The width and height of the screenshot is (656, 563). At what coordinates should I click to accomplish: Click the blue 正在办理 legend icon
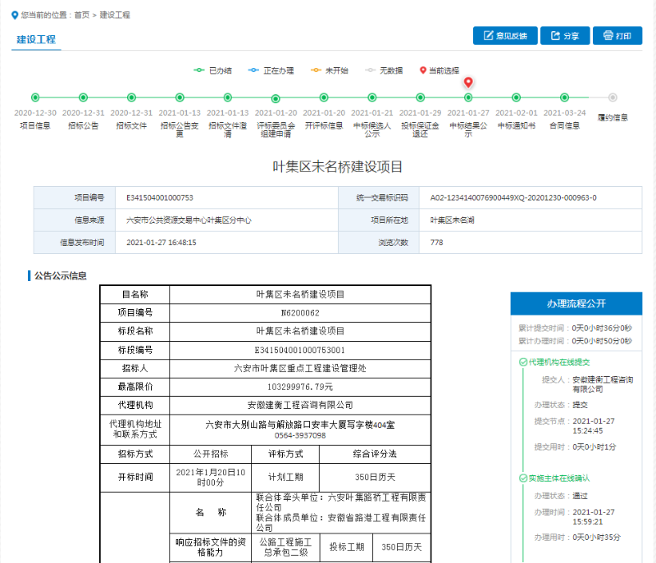tap(253, 70)
